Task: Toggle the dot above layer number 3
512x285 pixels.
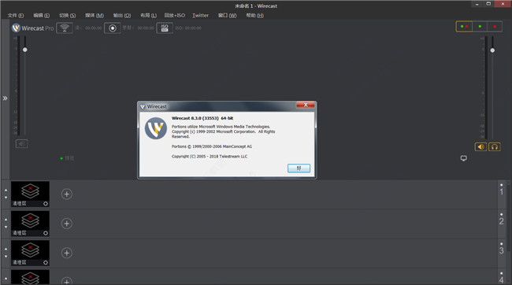Action: (x=501, y=244)
